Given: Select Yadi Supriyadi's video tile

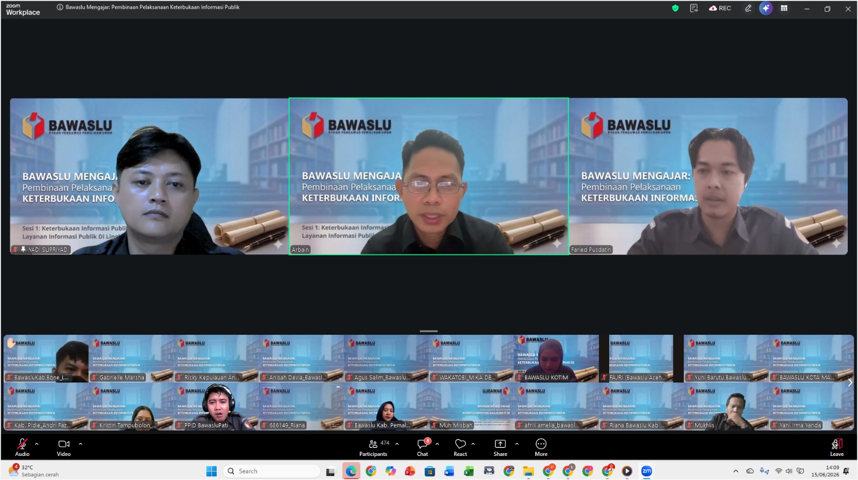Looking at the screenshot, I should 149,176.
